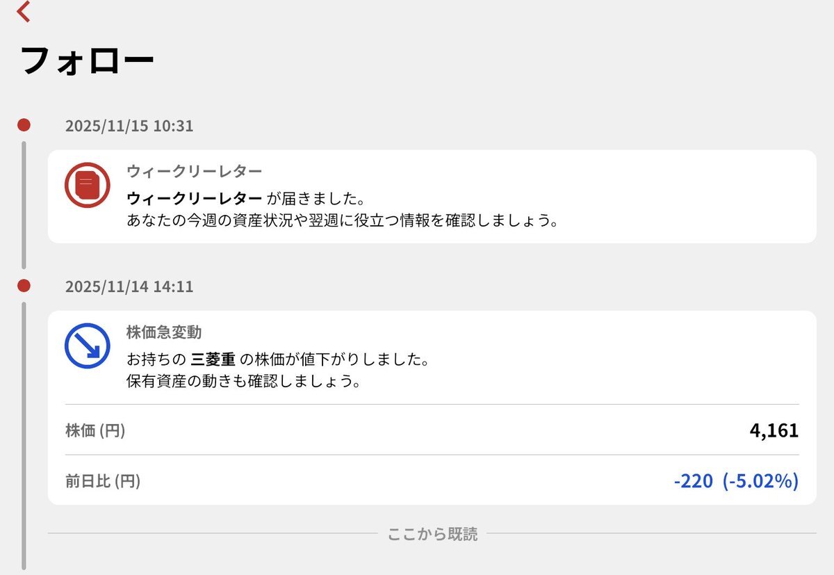Click the 株価 (円) row label
Viewport: 834px width, 575px height.
95,430
